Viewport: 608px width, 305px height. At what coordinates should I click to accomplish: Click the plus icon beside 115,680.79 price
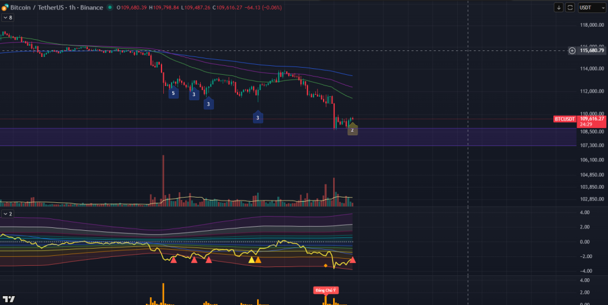(572, 50)
